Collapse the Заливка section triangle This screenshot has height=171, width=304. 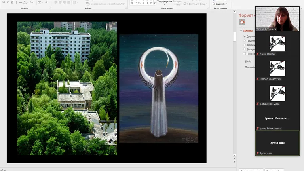click(241, 30)
